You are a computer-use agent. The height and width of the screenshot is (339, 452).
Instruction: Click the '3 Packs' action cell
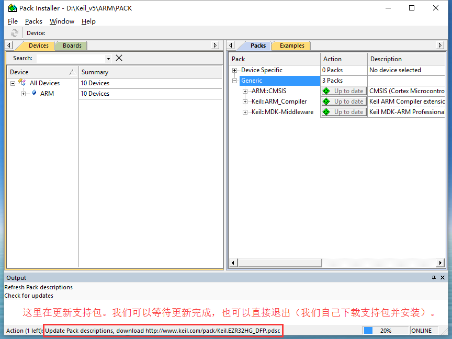(344, 81)
